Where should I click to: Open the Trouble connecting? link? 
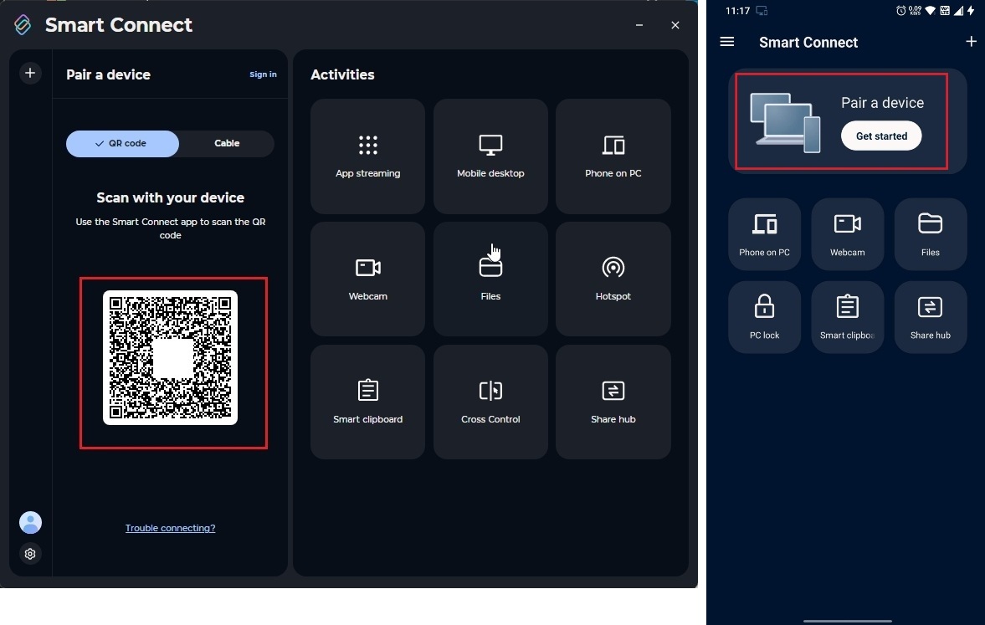pos(171,528)
